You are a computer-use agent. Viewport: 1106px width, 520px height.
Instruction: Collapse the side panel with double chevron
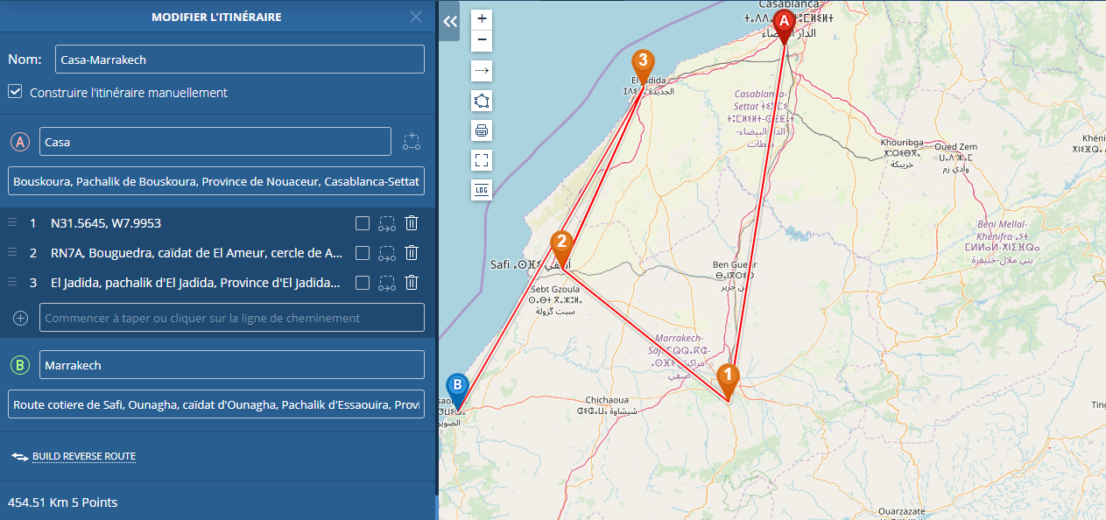450,22
